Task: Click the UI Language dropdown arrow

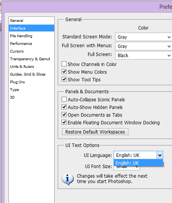Action: tap(160, 155)
